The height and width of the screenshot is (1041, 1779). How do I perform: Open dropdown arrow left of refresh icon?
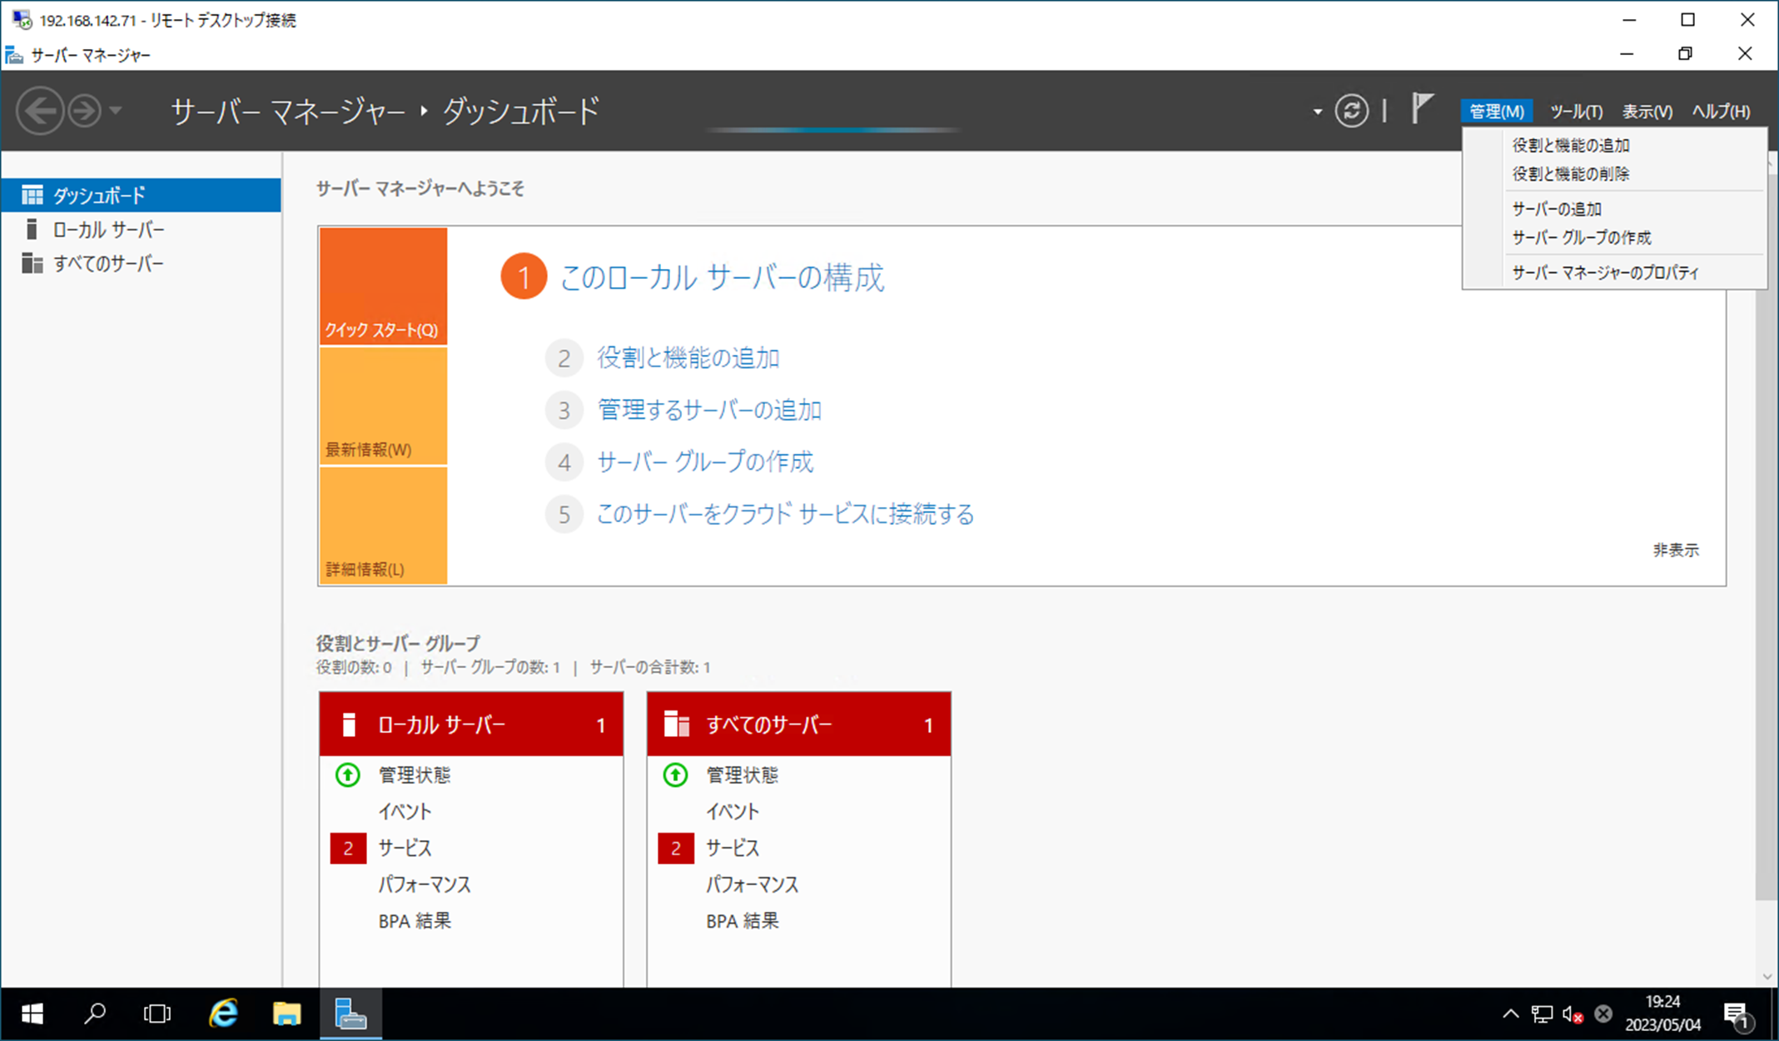(x=1317, y=112)
